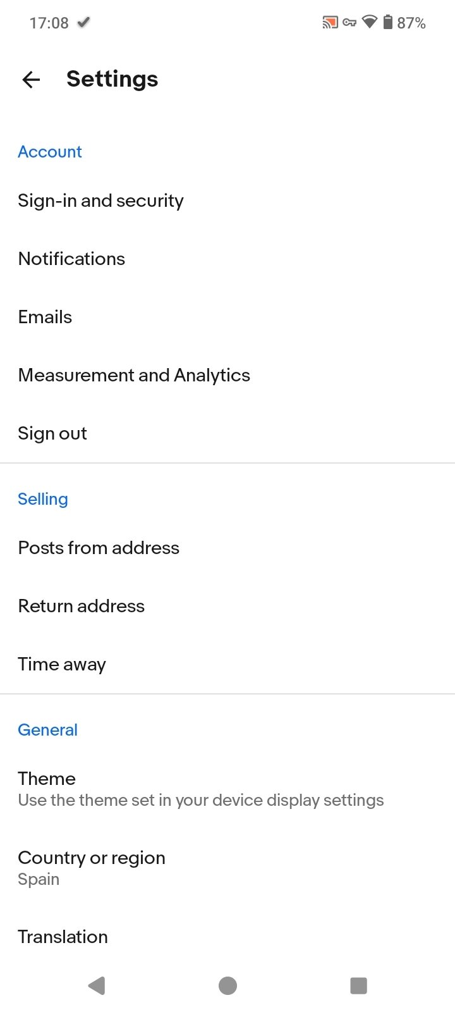The width and height of the screenshot is (455, 1012).
Task: Open Measurement and Analytics
Action: click(x=134, y=375)
